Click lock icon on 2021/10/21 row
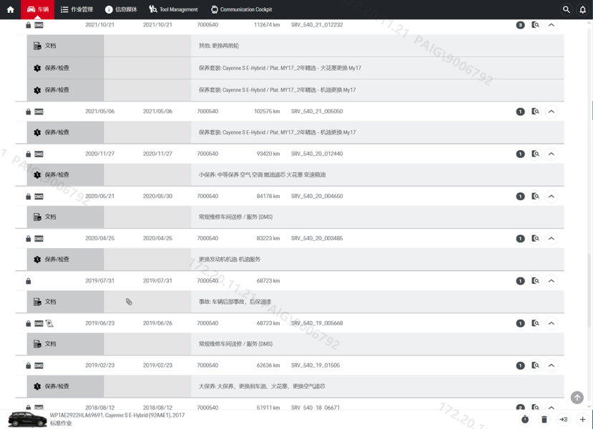Viewport: 593px width, 429px height. tap(29, 25)
